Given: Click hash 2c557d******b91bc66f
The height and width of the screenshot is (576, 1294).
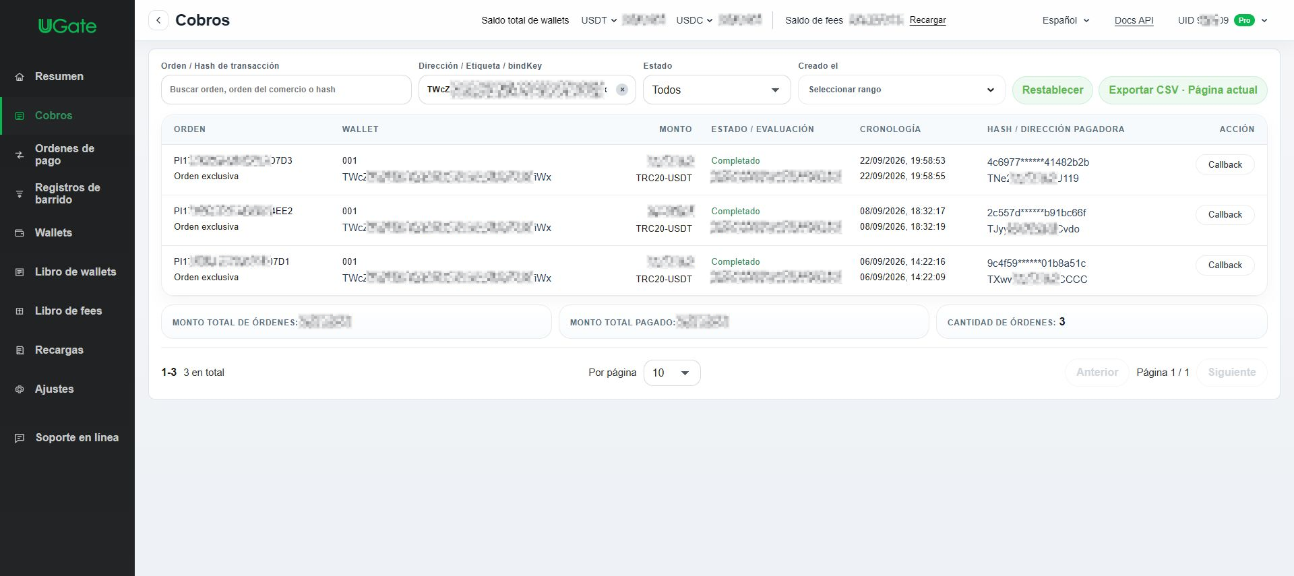Looking at the screenshot, I should (1037, 212).
